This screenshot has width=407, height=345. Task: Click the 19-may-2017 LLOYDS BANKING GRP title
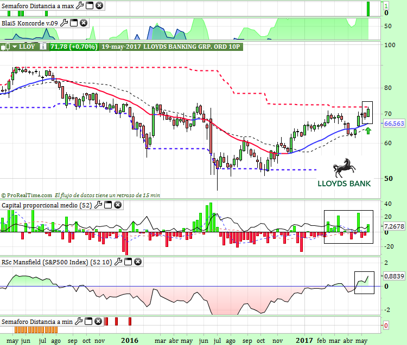tap(170, 47)
